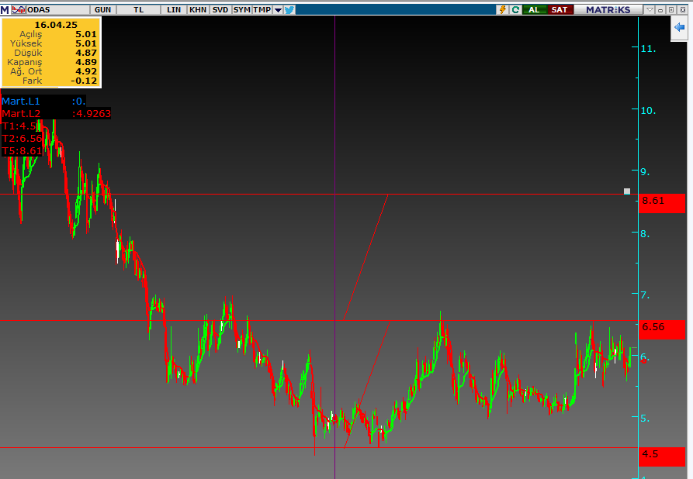Toggle TMP template option
The height and width of the screenshot is (479, 693).
coord(261,10)
